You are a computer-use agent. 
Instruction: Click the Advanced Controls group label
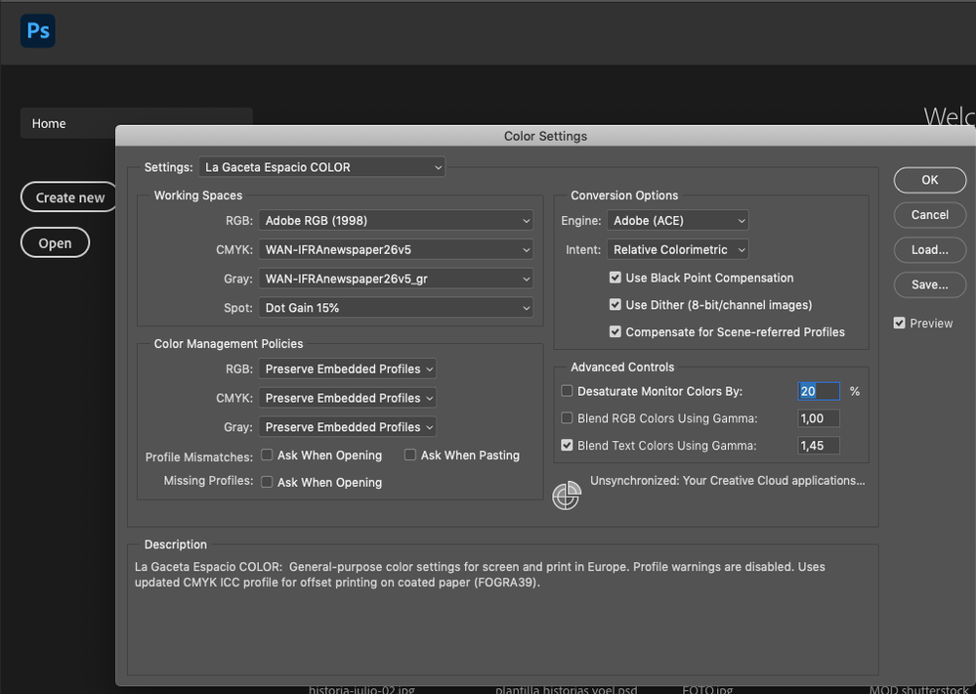pos(622,367)
